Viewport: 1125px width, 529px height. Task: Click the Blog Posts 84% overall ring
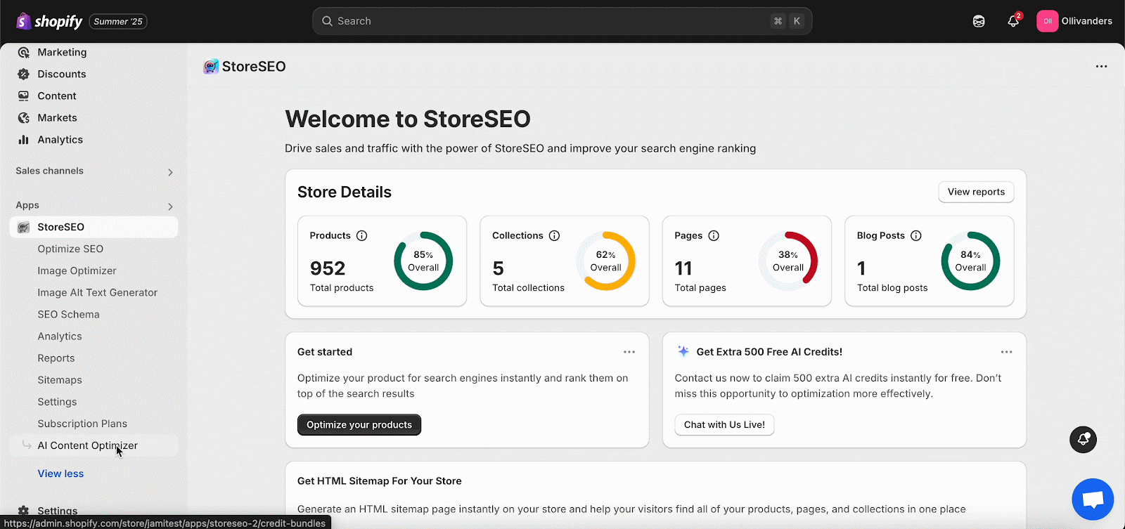(970, 261)
